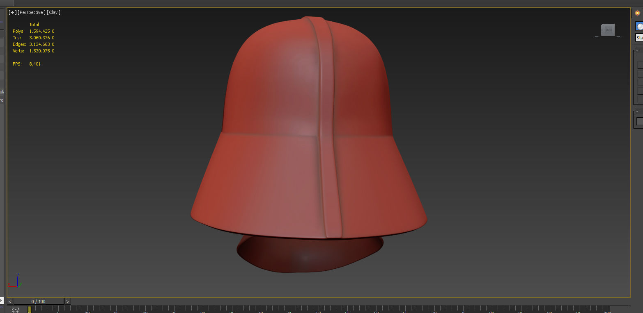The width and height of the screenshot is (643, 313).
Task: Click the ViewCube BACK face
Action: pyautogui.click(x=608, y=30)
